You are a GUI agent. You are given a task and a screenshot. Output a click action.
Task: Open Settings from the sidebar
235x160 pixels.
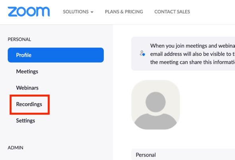click(x=25, y=121)
